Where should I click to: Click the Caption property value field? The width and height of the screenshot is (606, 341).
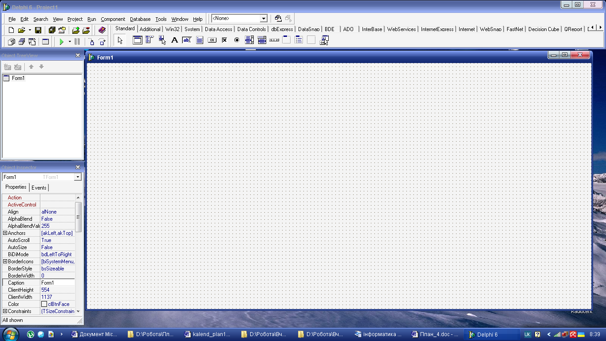tap(58, 283)
